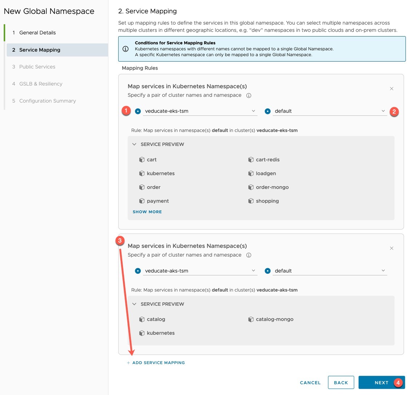Click the cart-redis service cube icon
Viewport: 407px width, 395px height.
[x=251, y=159]
